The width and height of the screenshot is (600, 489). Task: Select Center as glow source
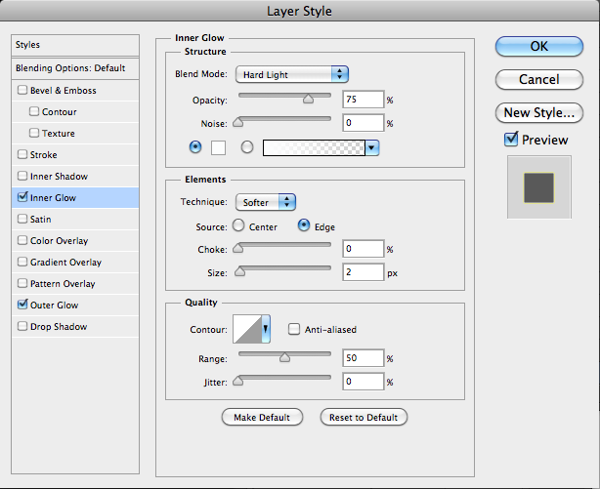[237, 226]
